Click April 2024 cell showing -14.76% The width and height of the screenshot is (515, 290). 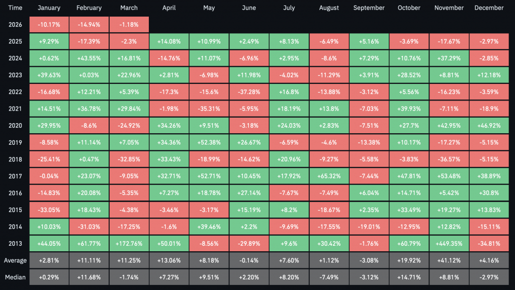(169, 58)
